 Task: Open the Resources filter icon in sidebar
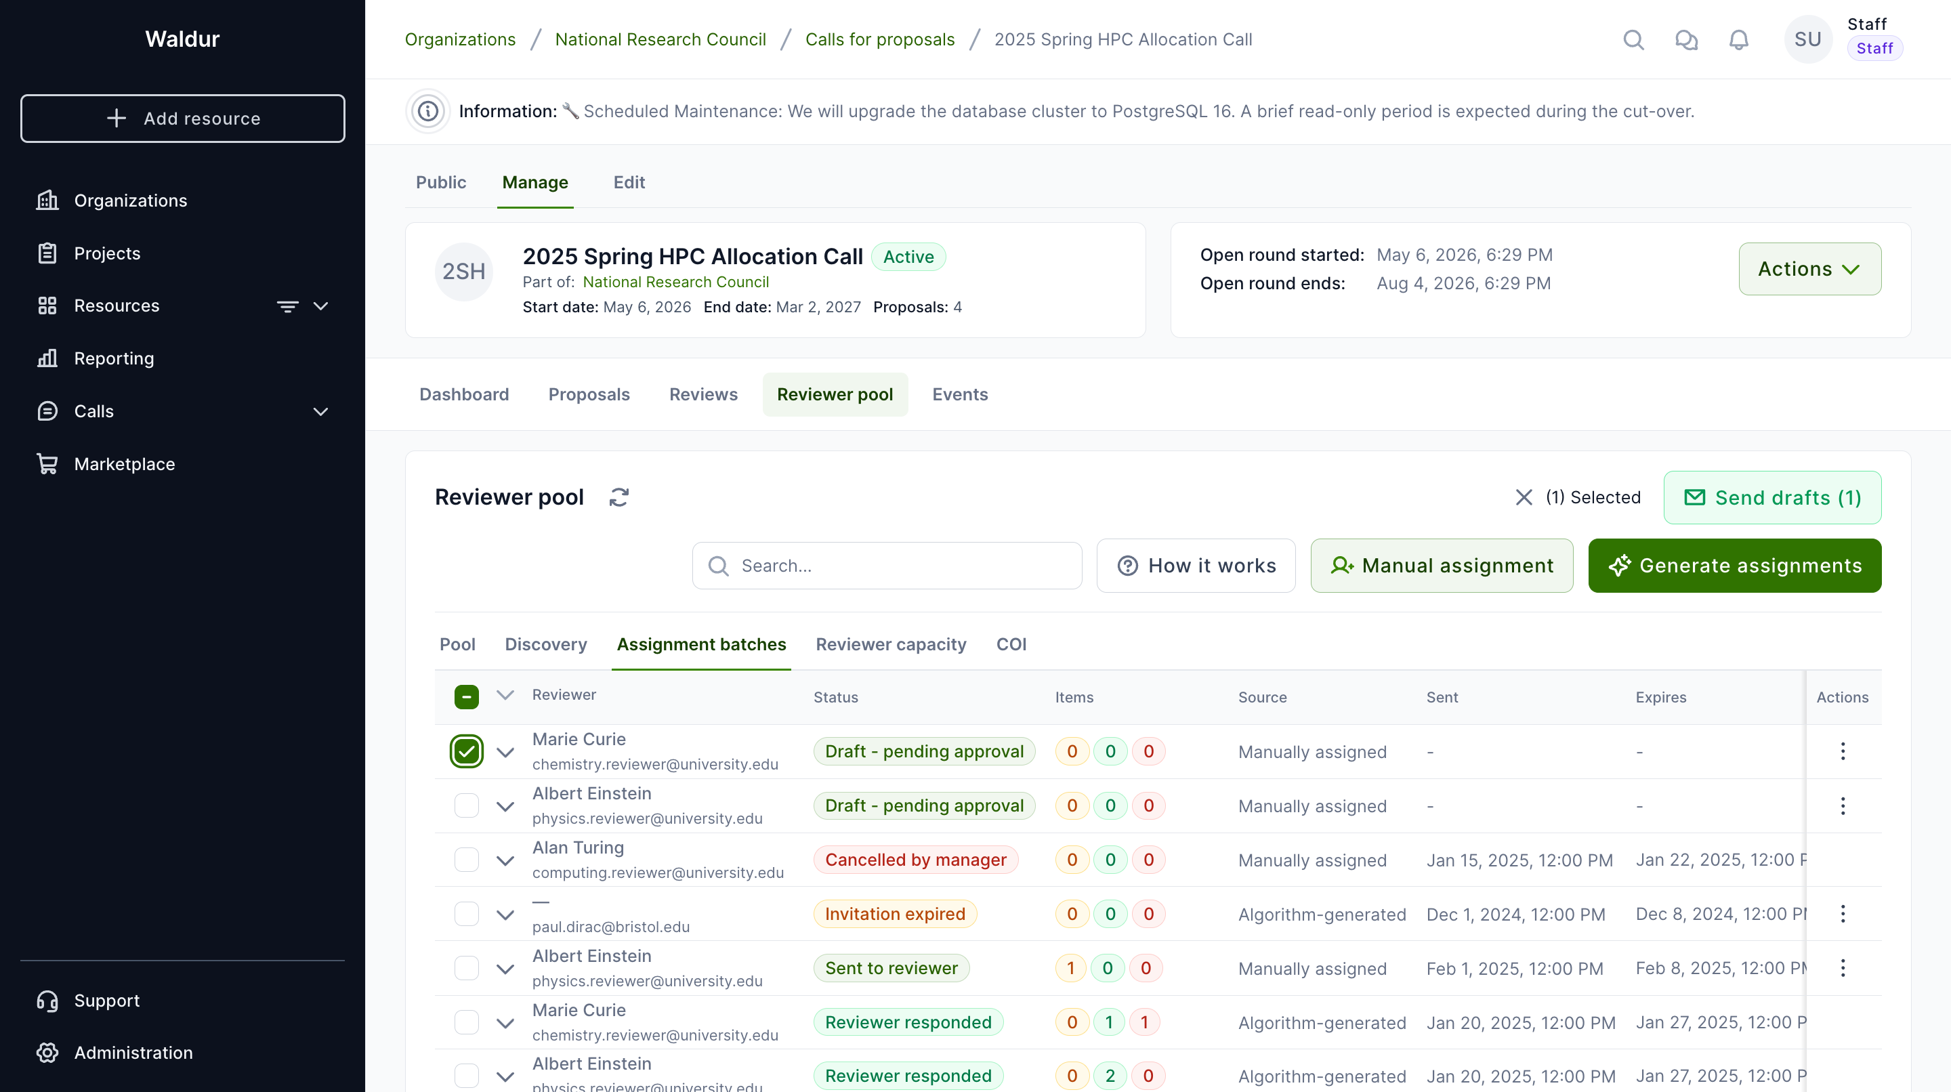(287, 306)
